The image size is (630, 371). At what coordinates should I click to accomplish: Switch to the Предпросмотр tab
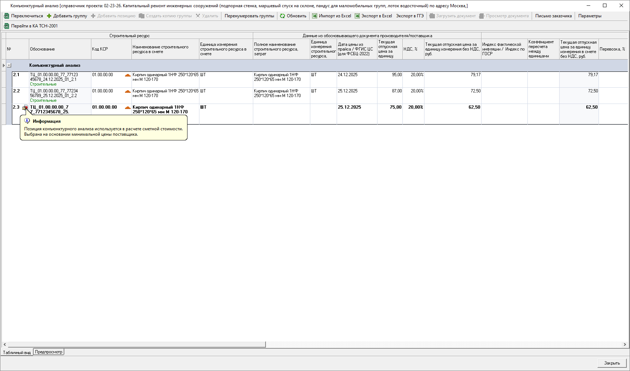point(49,352)
